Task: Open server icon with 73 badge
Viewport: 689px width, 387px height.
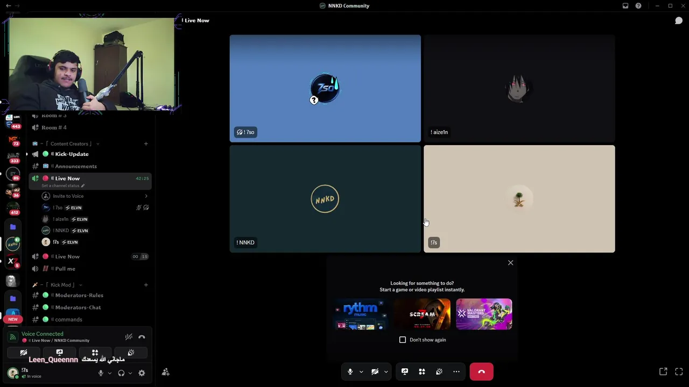Action: pyautogui.click(x=13, y=141)
